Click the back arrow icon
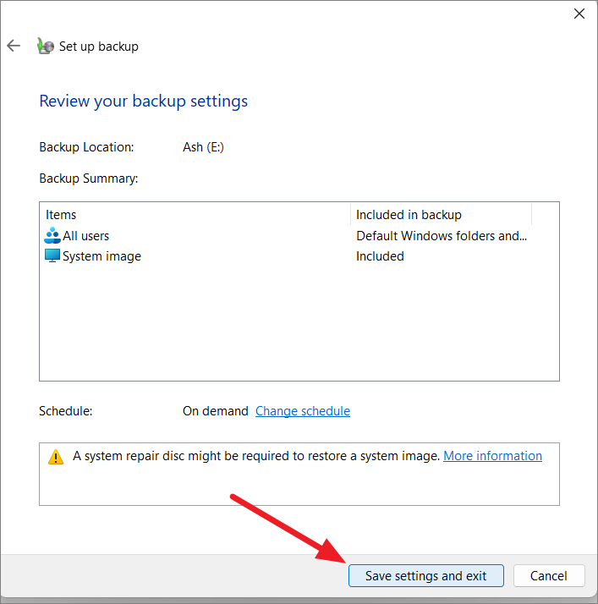The width and height of the screenshot is (598, 604). (14, 46)
